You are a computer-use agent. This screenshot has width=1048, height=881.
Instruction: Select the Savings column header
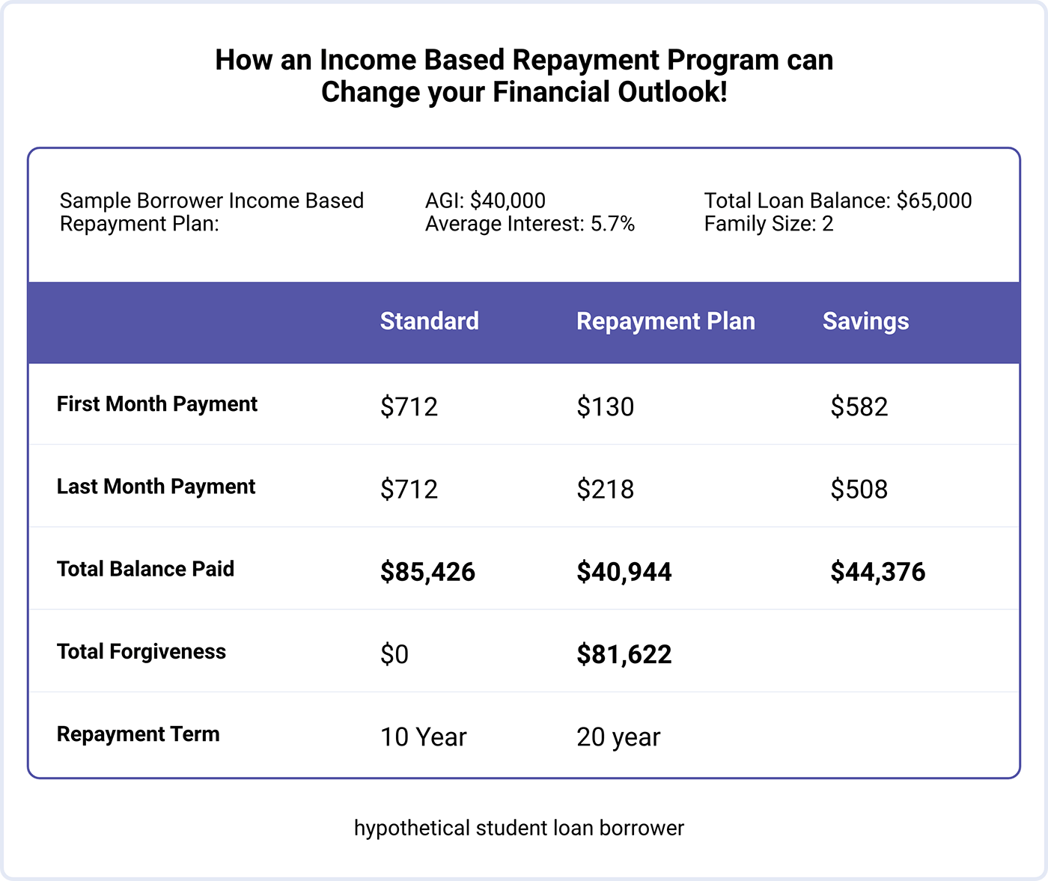click(866, 322)
